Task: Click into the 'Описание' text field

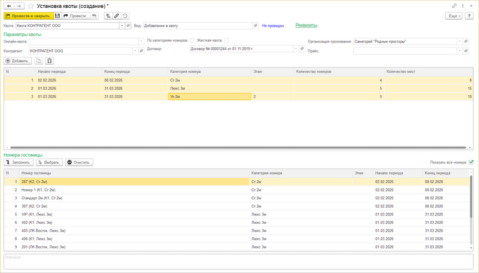Action: click(x=238, y=262)
